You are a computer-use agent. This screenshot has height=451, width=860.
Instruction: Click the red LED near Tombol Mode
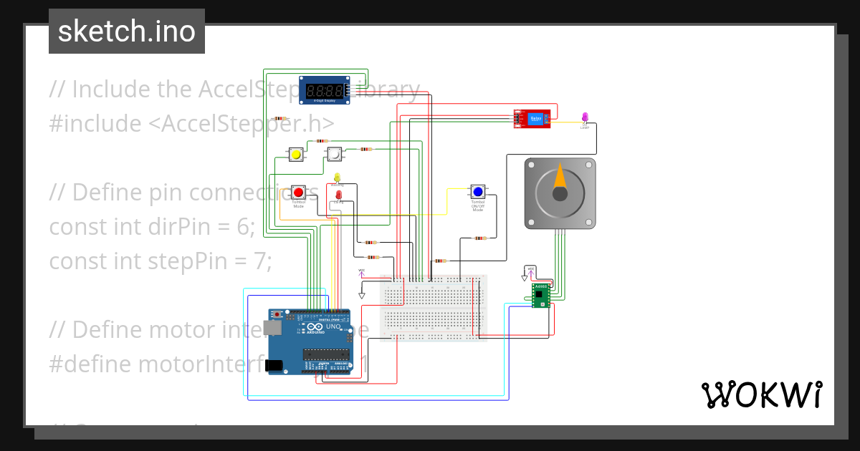tap(339, 193)
